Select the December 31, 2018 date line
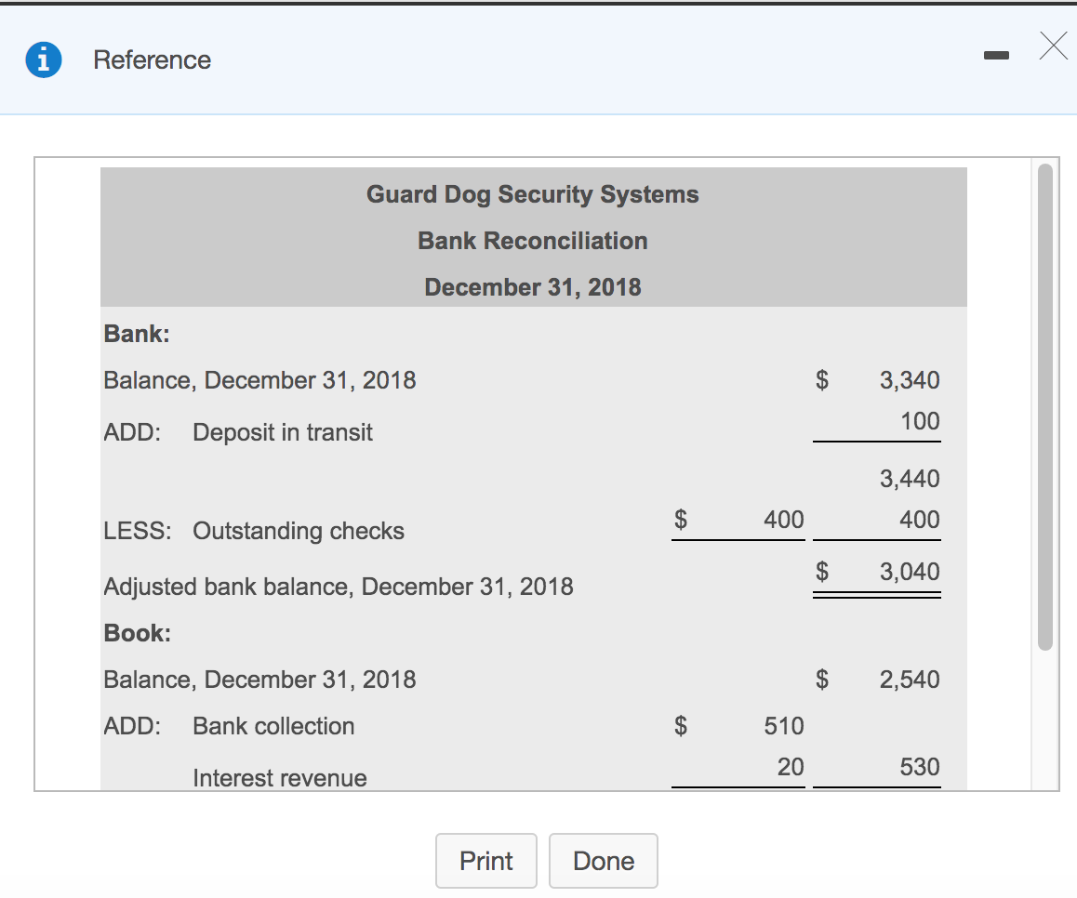1077x898 pixels. [532, 287]
